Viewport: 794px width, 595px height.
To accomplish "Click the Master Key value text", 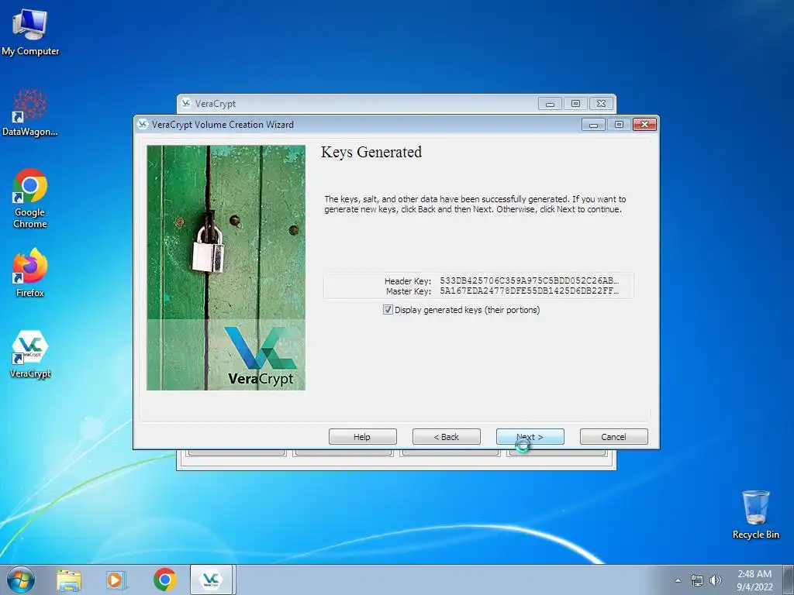I will point(529,291).
